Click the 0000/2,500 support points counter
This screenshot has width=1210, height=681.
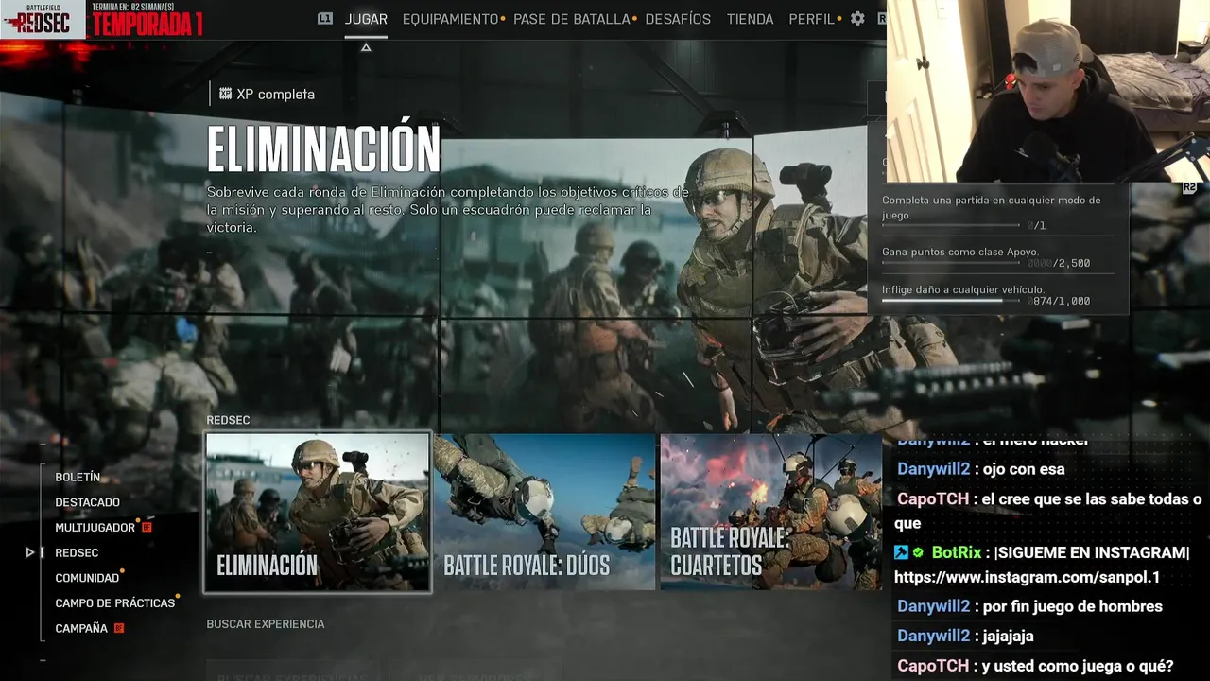pos(1060,264)
